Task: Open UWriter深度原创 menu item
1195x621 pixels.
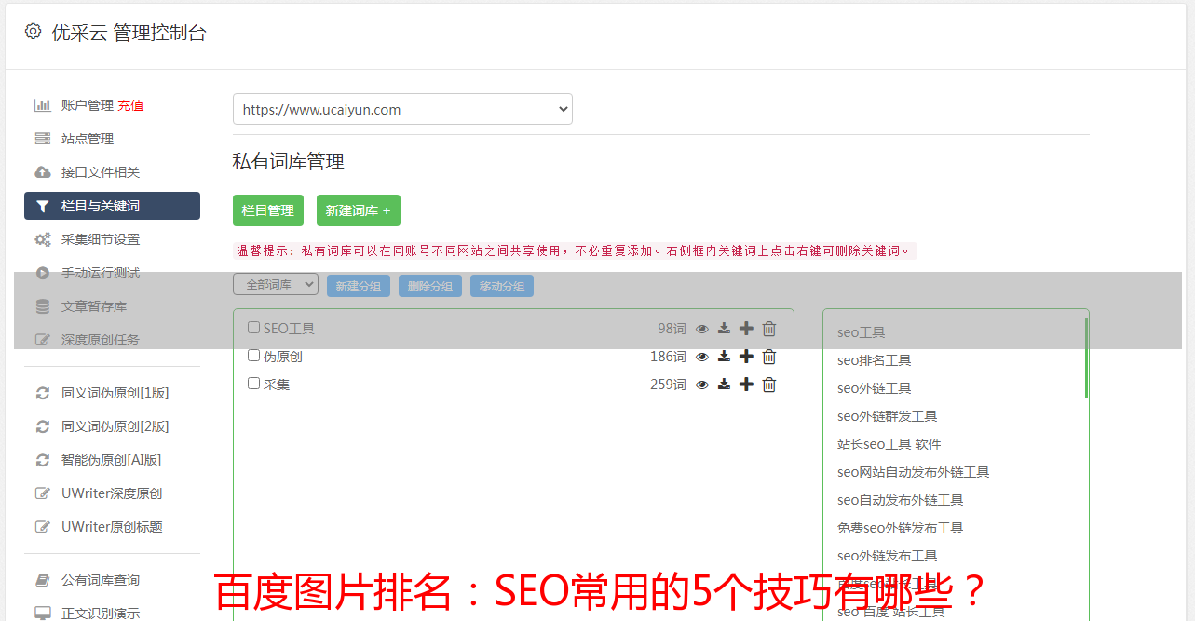Action: coord(112,493)
